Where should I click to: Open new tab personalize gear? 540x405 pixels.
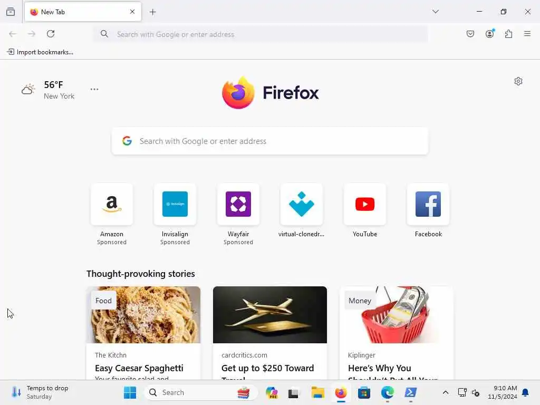(x=518, y=81)
